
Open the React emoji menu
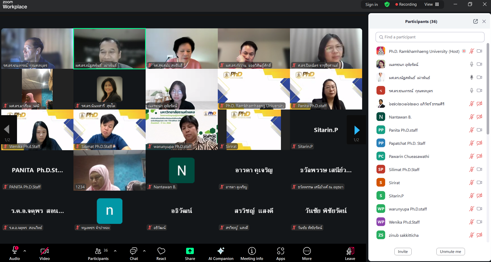pos(161,251)
